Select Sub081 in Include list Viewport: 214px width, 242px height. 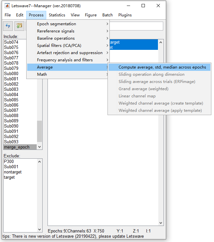(x=15, y=79)
